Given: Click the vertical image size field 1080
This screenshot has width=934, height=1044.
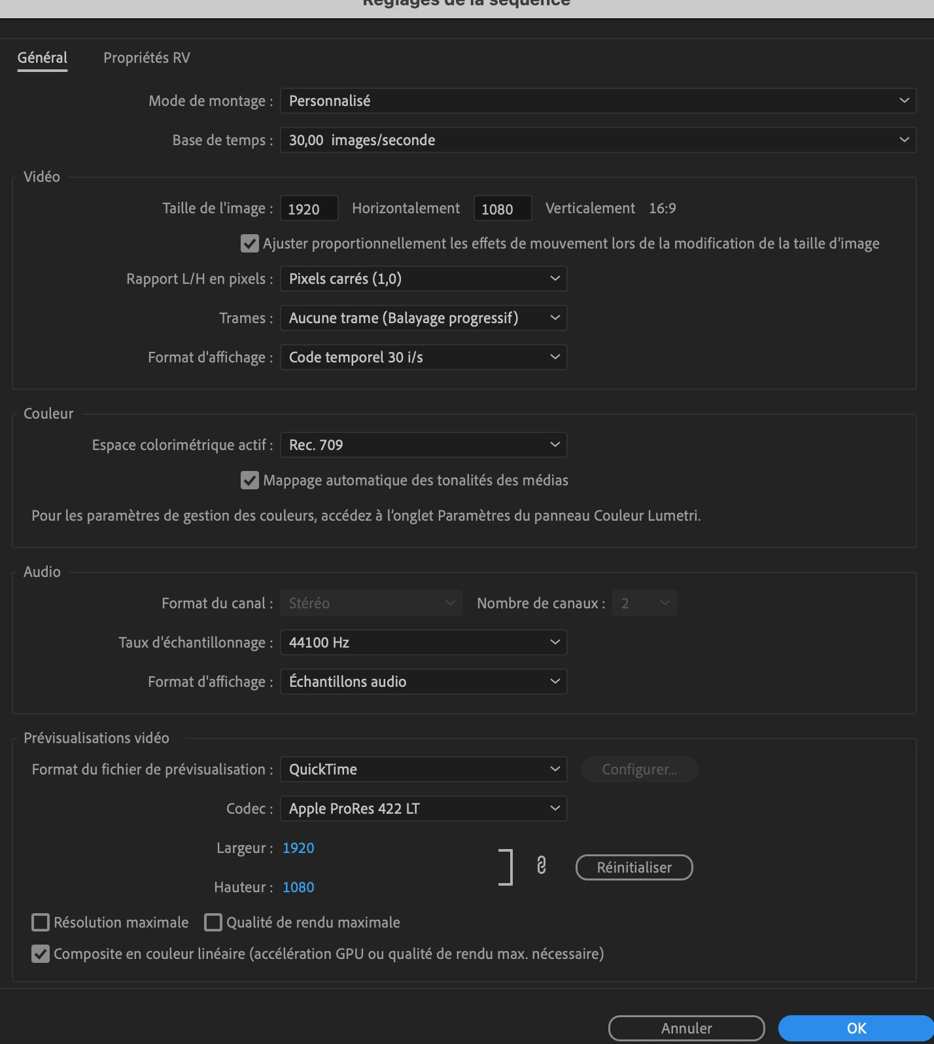Looking at the screenshot, I should (502, 209).
